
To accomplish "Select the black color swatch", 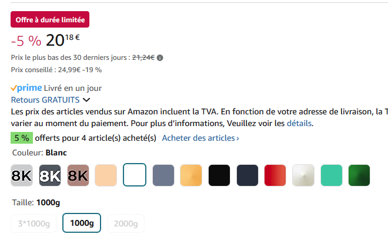I will pos(219,175).
